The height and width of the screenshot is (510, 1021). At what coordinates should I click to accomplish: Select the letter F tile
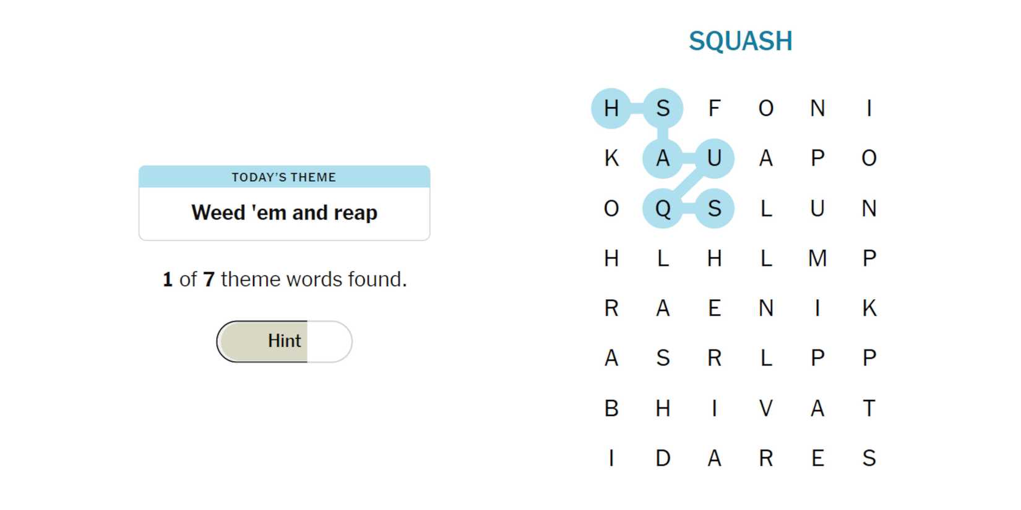pos(714,109)
